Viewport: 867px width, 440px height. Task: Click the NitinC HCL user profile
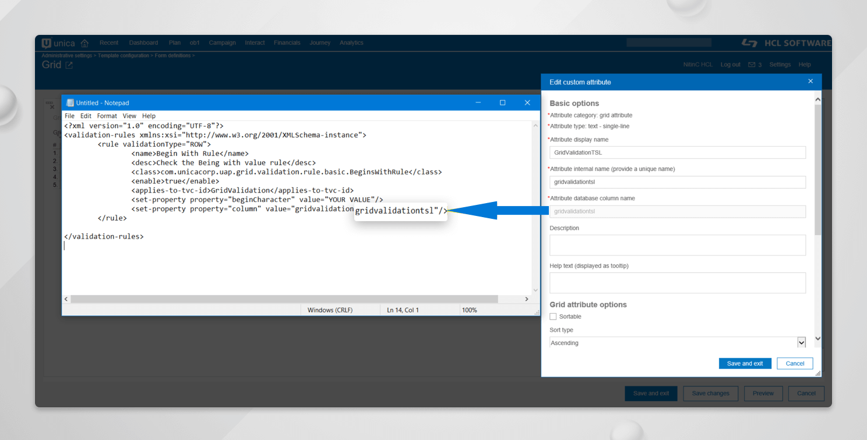(698, 64)
